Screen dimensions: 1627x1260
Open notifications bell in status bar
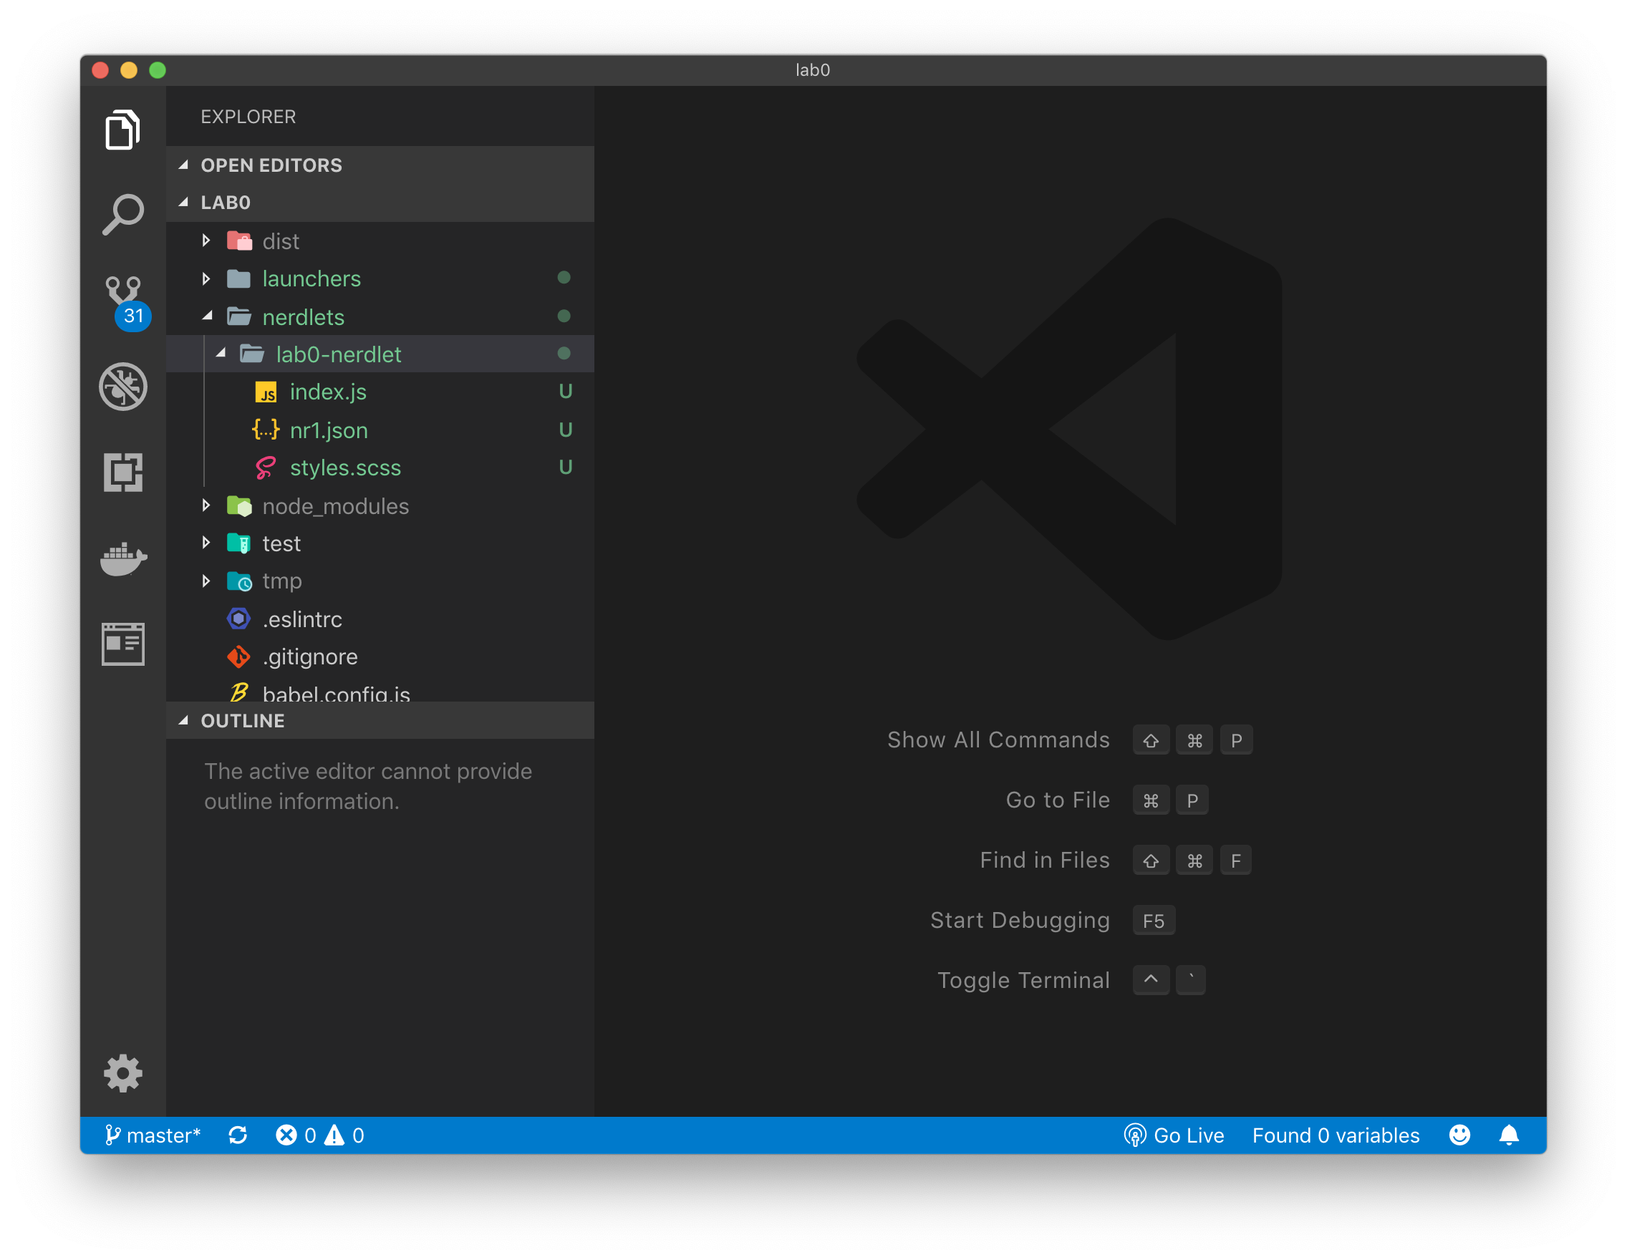pos(1509,1135)
